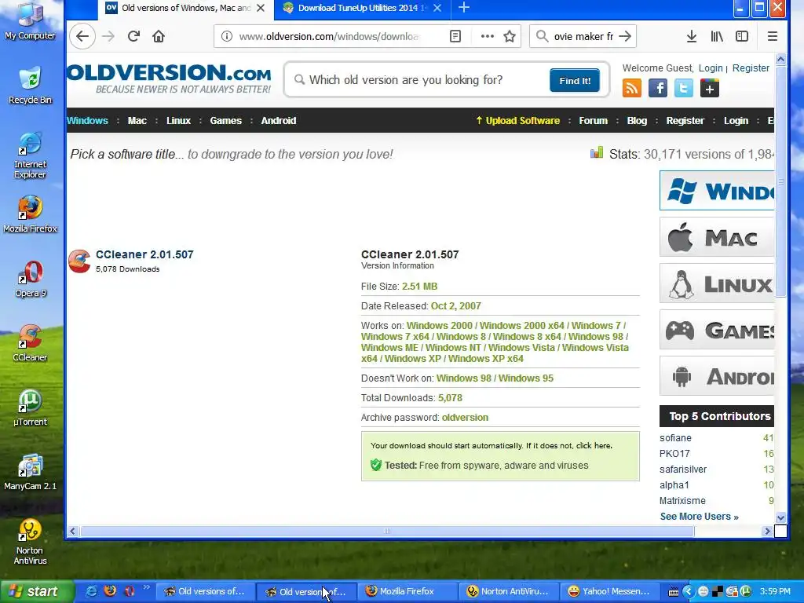Bookmark this page with the star icon
Image resolution: width=804 pixels, height=603 pixels.
click(509, 36)
